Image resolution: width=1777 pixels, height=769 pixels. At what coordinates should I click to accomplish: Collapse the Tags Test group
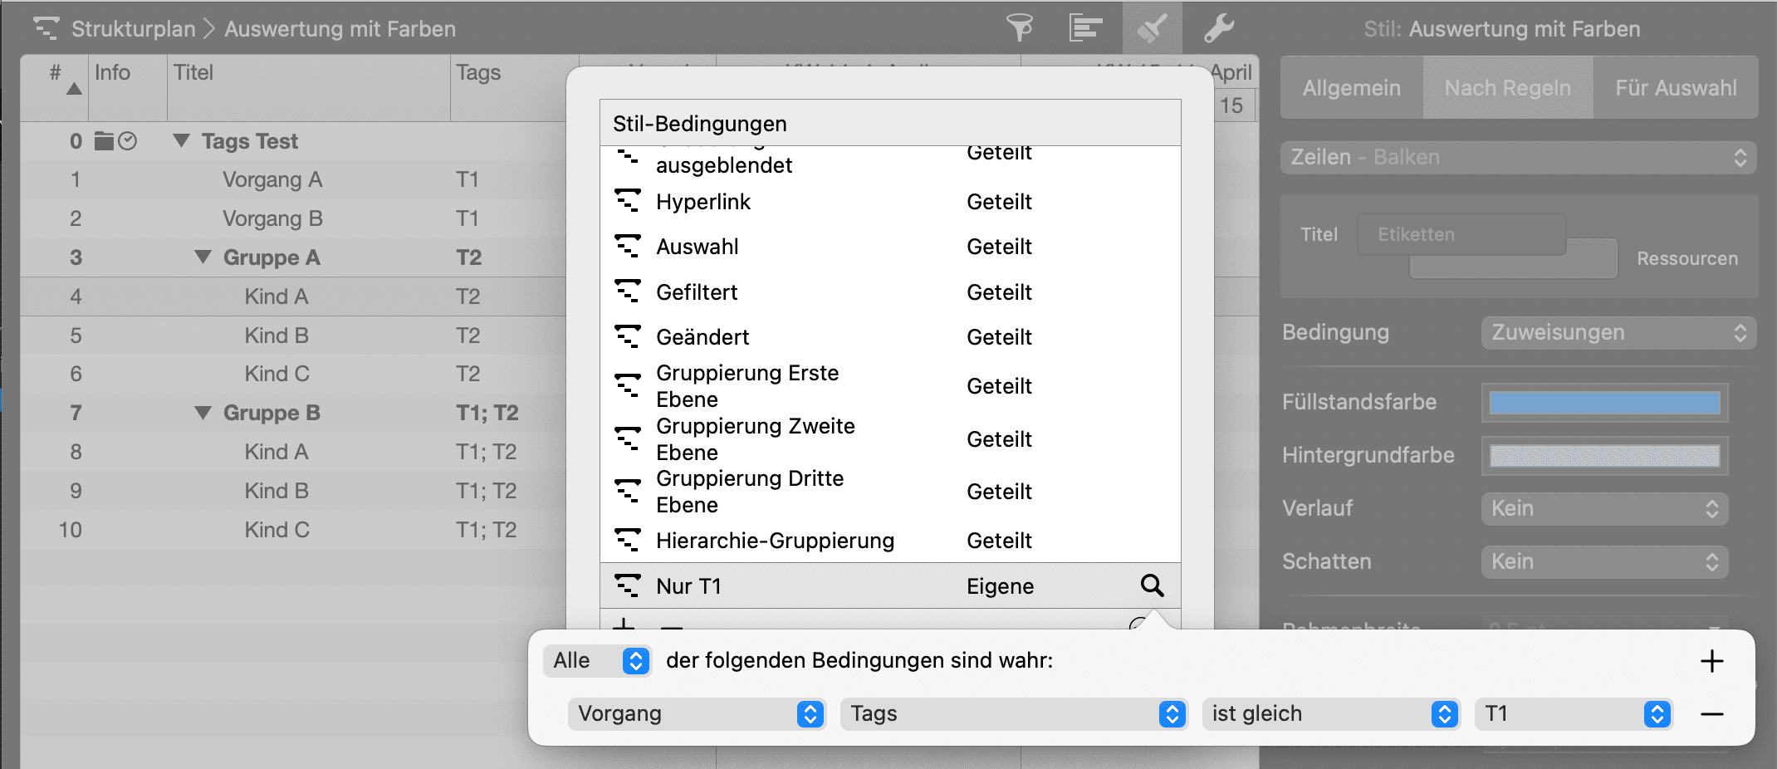[181, 141]
